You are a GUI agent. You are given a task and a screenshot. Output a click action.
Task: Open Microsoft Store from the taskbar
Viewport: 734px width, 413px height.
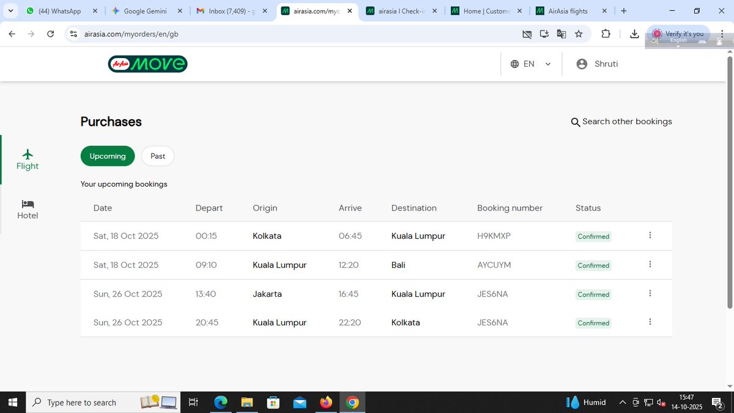click(273, 403)
